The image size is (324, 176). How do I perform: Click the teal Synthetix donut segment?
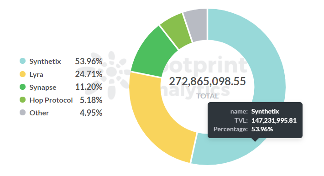(269, 62)
